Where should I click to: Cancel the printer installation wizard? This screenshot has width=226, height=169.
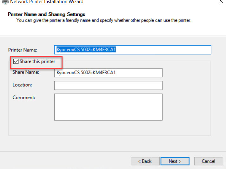tap(209, 161)
